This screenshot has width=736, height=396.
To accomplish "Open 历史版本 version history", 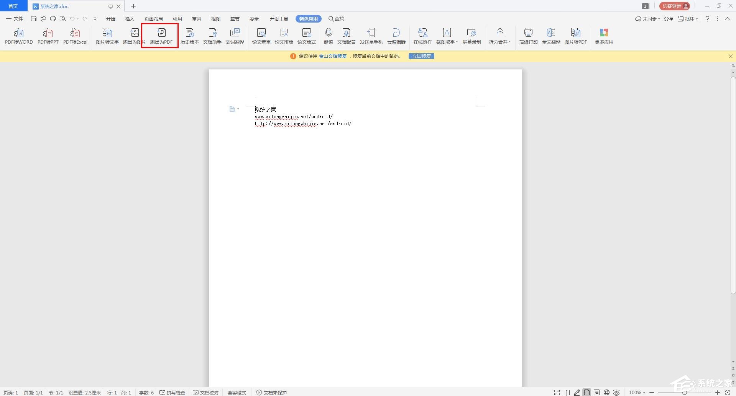I will pos(189,36).
